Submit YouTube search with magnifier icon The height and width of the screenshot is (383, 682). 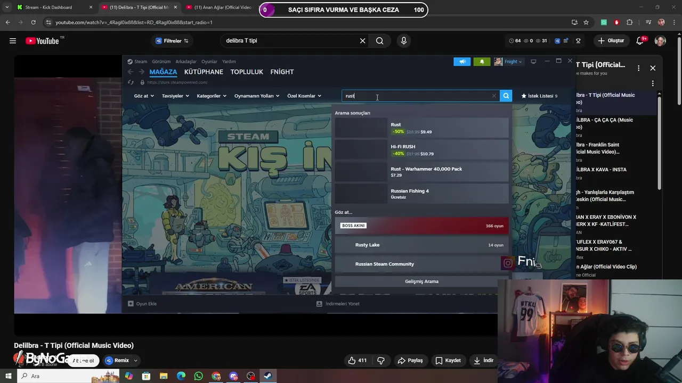[x=379, y=41]
